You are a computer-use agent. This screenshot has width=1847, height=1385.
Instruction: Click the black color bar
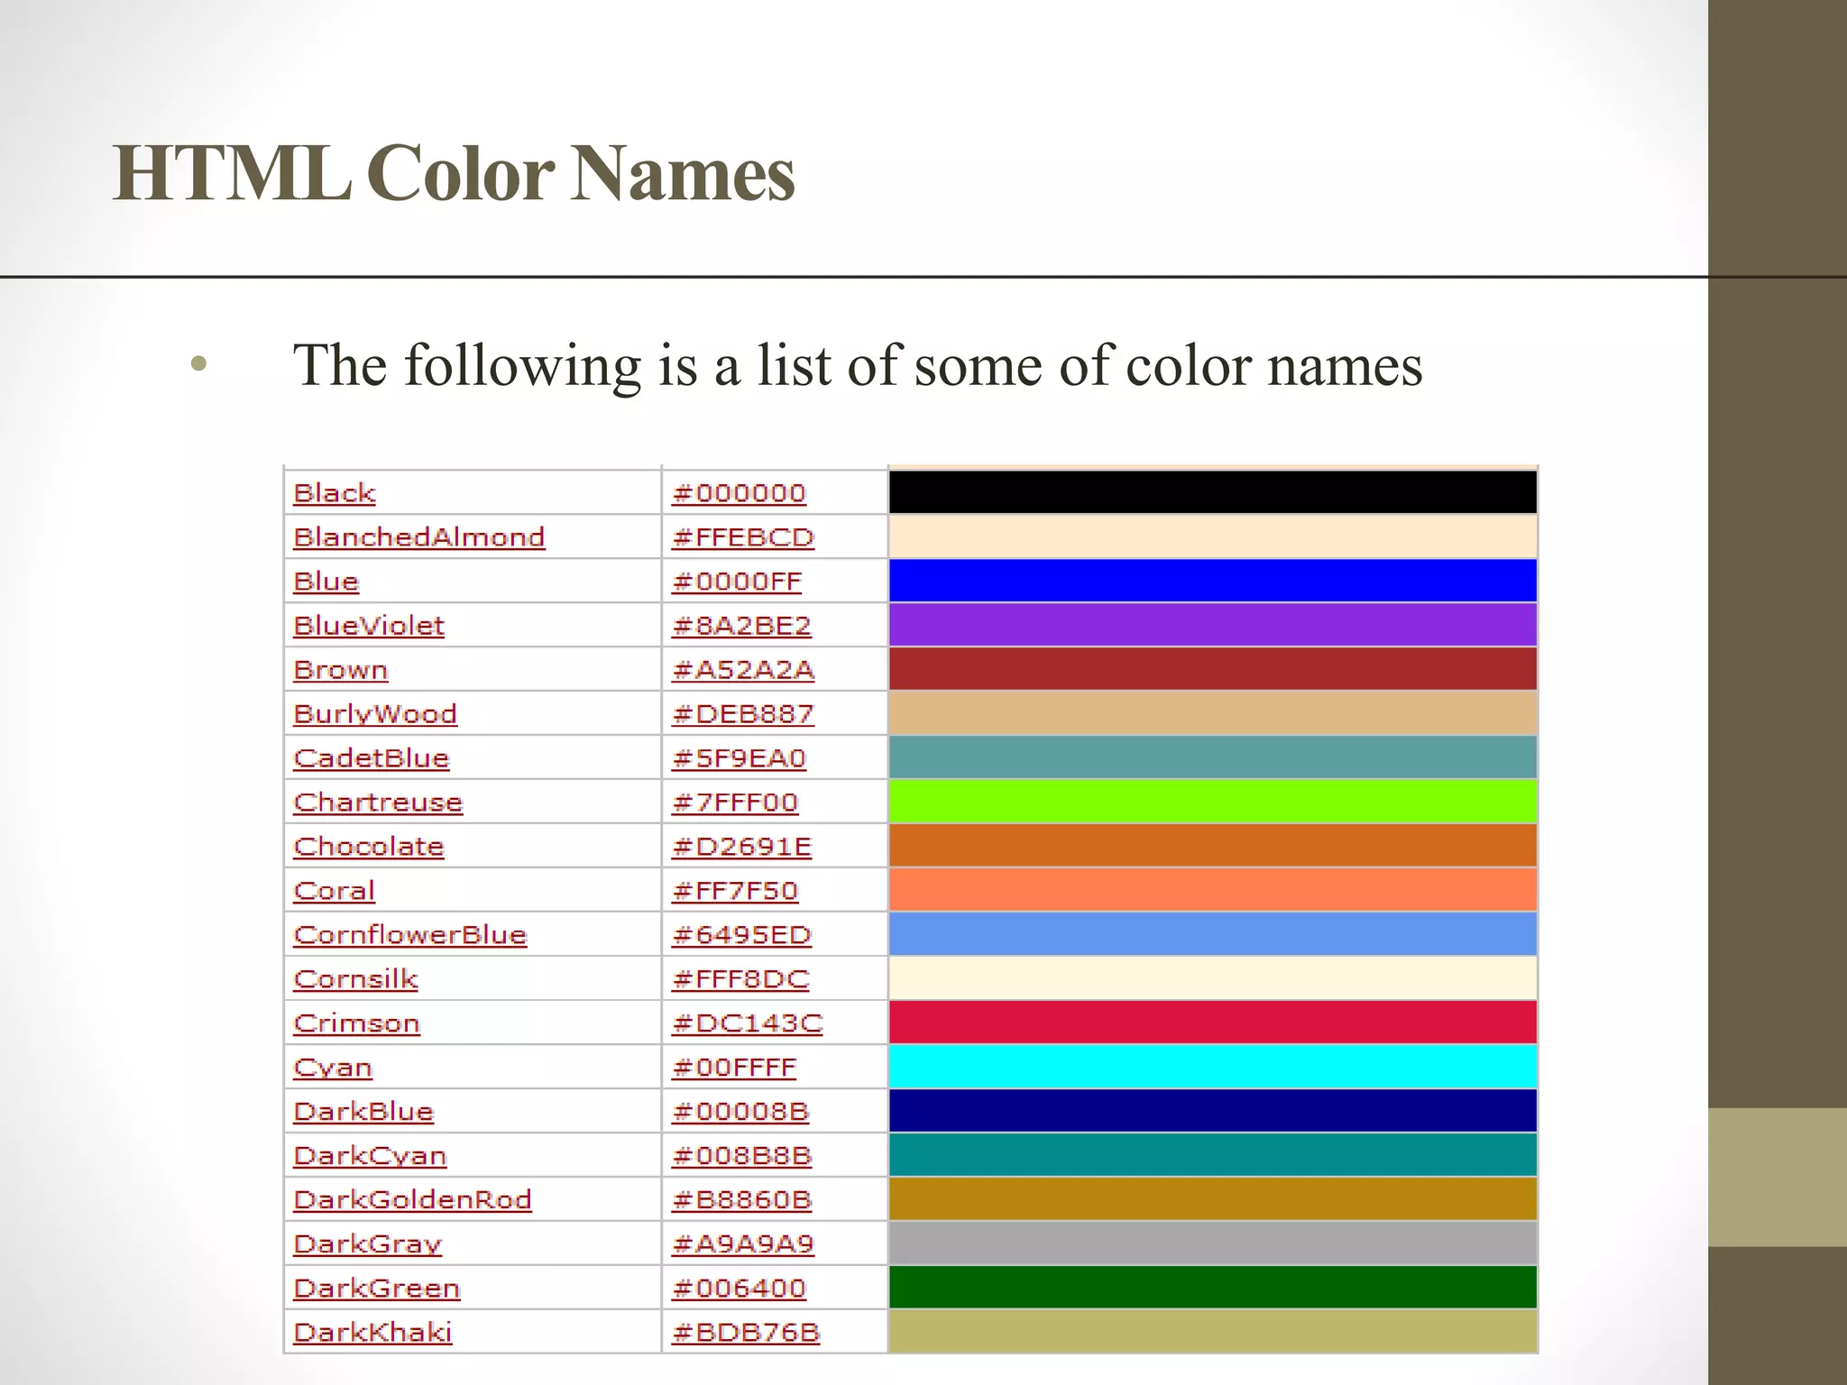pos(1213,492)
